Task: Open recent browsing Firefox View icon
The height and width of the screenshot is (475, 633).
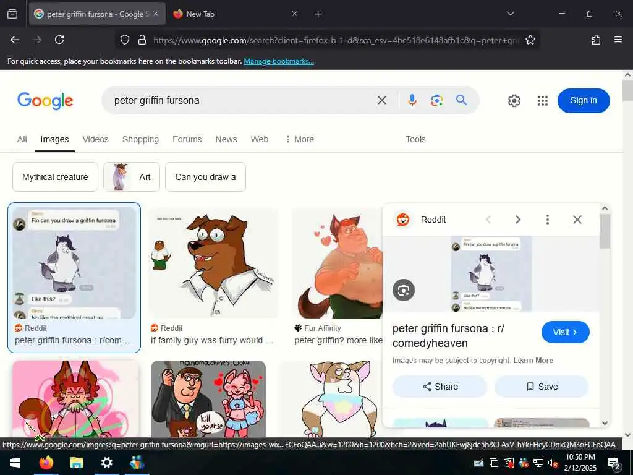Action: (12, 14)
